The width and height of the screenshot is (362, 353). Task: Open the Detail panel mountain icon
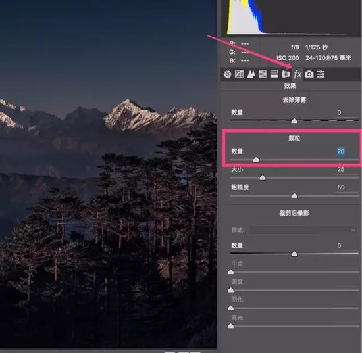[x=251, y=74]
